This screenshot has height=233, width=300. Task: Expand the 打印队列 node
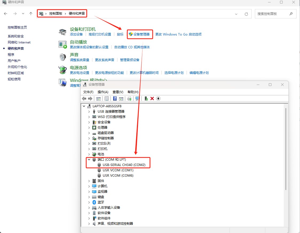89,144
